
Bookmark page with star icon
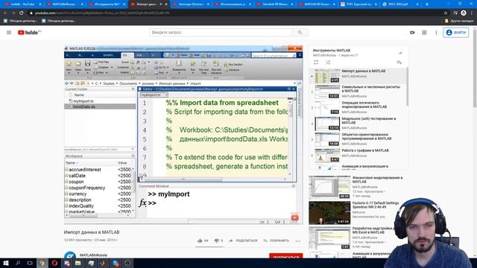[x=446, y=13]
